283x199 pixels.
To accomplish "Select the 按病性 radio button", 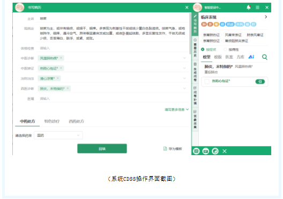I will pyautogui.click(x=225, y=49).
